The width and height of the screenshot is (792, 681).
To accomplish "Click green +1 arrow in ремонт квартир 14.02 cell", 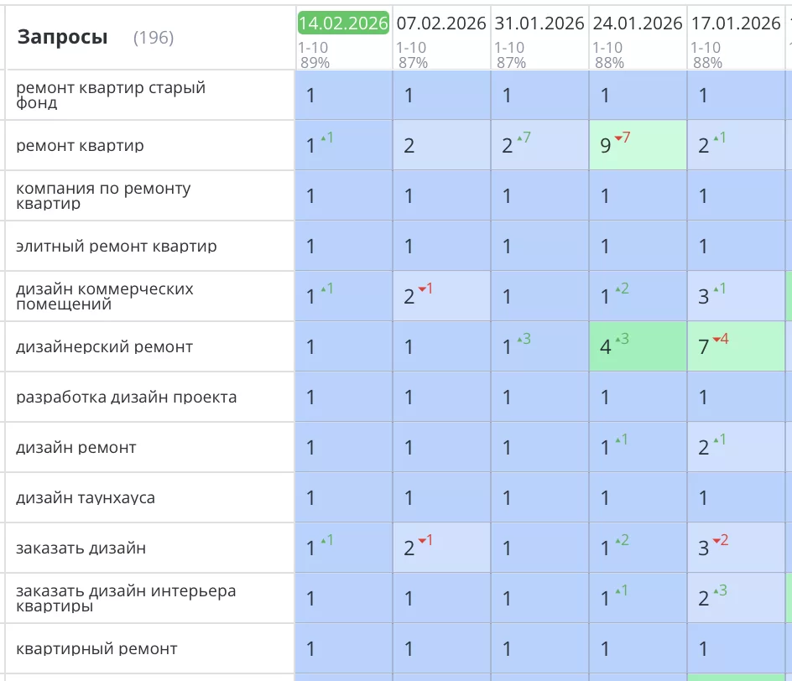I will (321, 137).
